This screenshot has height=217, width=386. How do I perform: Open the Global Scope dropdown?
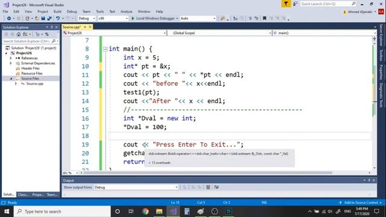220,33
